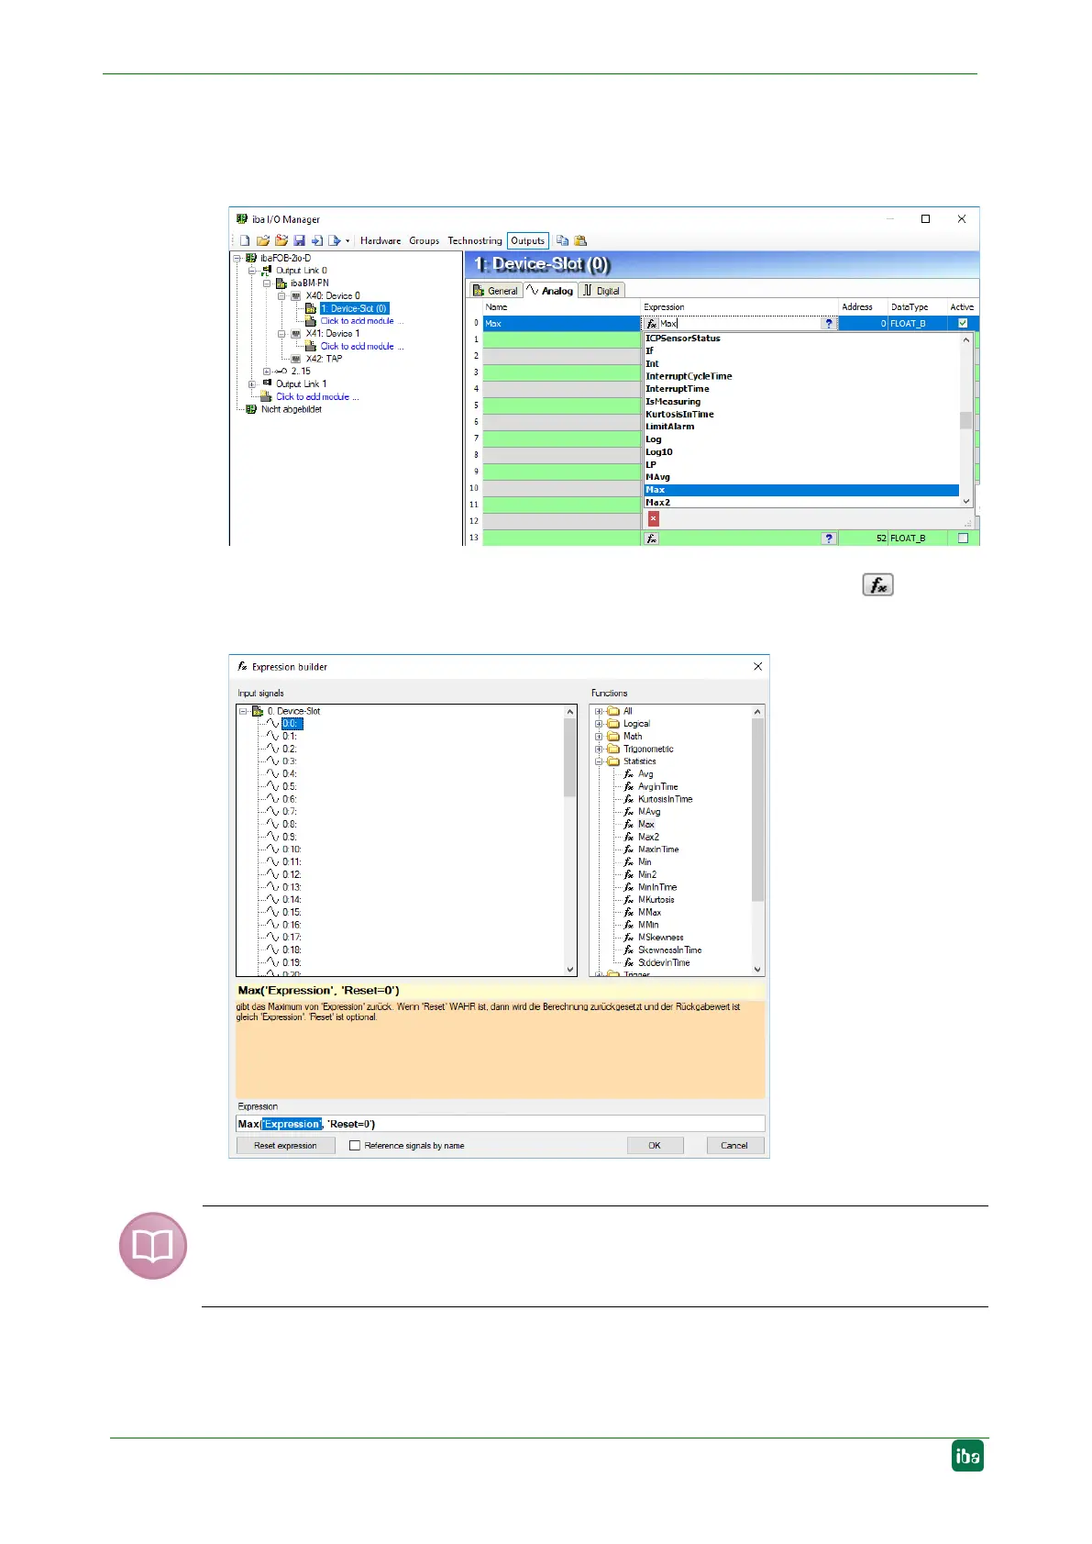Collapse the ibaBM-PN tree node
The height and width of the screenshot is (1544, 1092).
(x=268, y=283)
